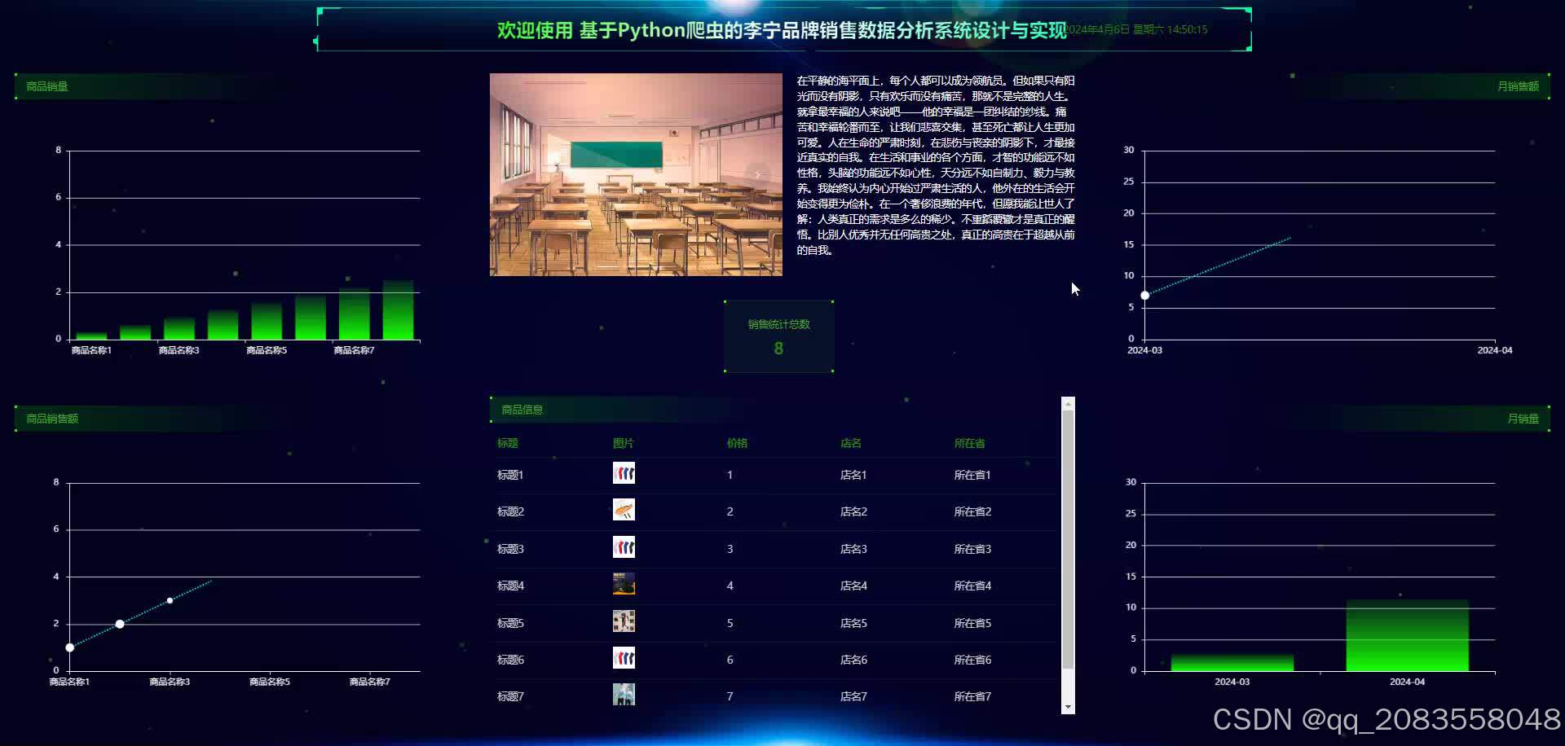
Task: Open the product picture in the 标题4 row
Action: pos(624,584)
